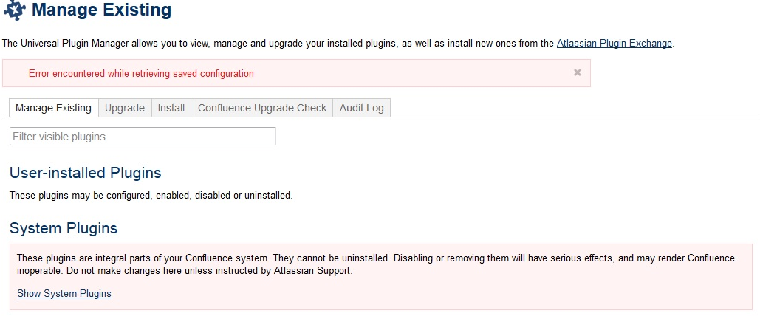This screenshot has height=316, width=760.
Task: Click the User-installed Plugins heading
Action: click(x=86, y=173)
